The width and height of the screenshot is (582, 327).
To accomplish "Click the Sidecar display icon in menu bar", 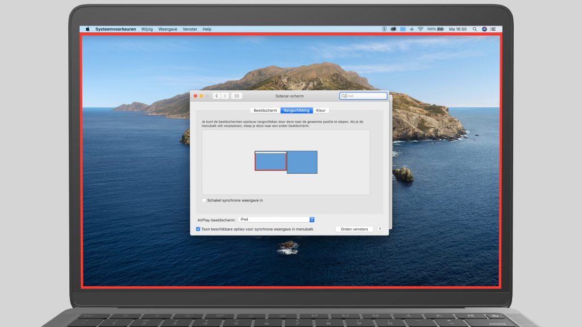I will pyautogui.click(x=402, y=29).
